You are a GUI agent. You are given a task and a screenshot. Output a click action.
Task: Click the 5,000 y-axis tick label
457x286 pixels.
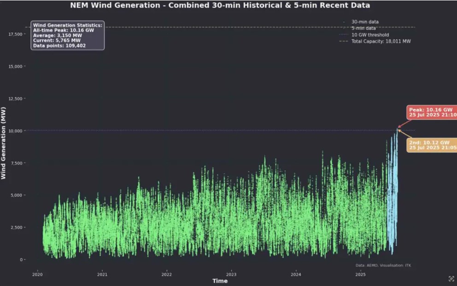[17, 195]
